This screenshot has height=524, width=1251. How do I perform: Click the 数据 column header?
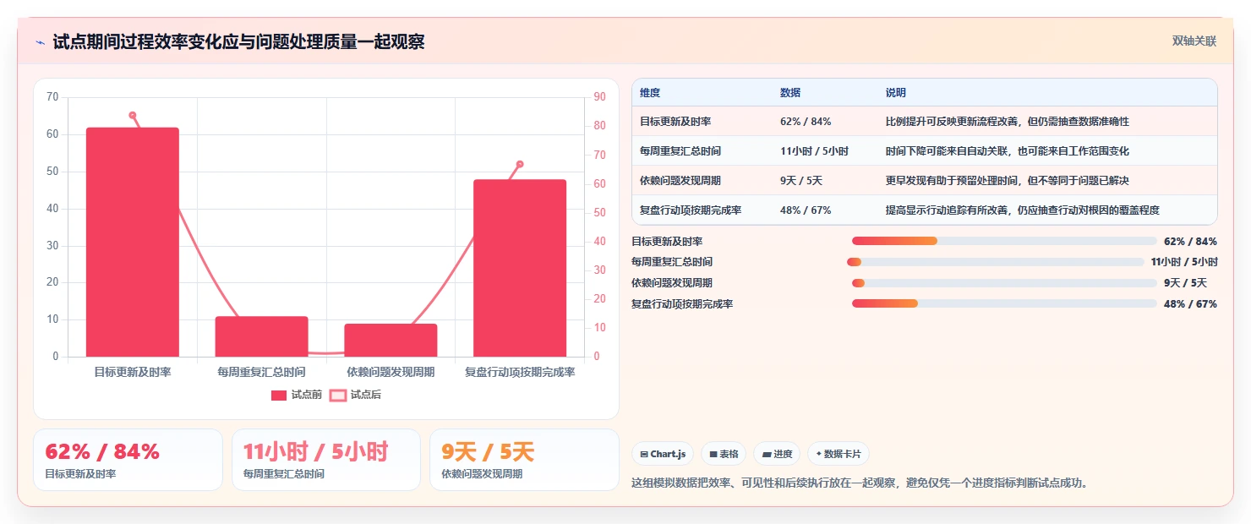[x=790, y=92]
